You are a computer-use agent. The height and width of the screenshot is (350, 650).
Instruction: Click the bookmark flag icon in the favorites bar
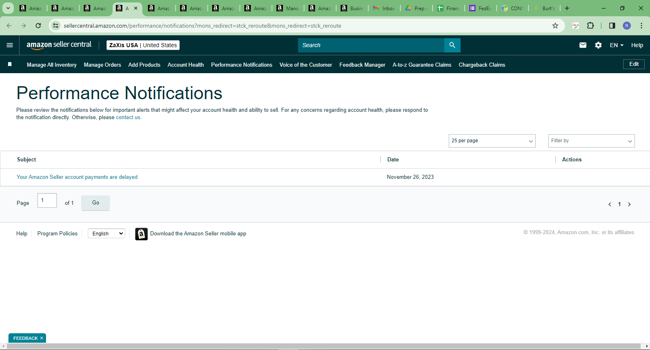point(10,64)
